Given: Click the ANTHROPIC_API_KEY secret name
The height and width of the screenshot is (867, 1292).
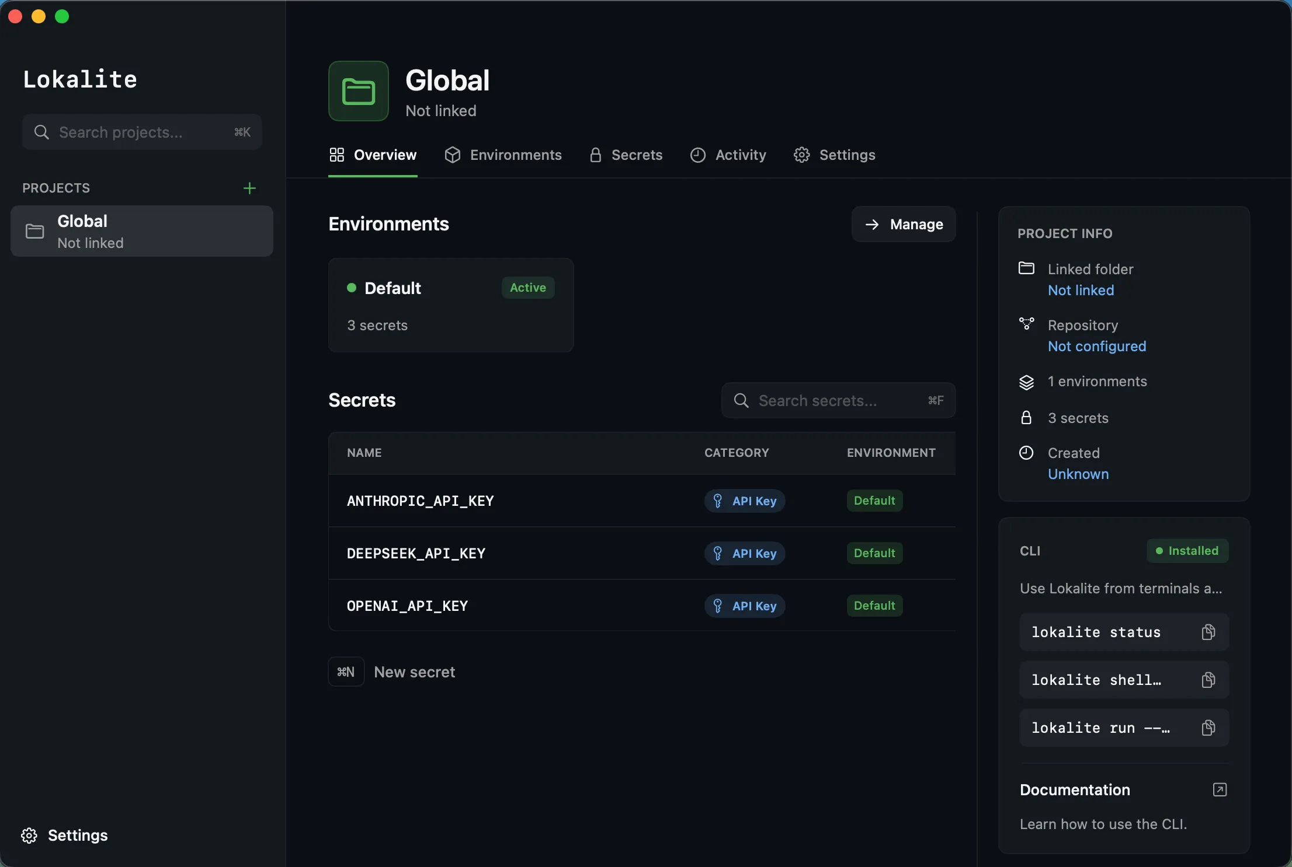Looking at the screenshot, I should point(421,501).
